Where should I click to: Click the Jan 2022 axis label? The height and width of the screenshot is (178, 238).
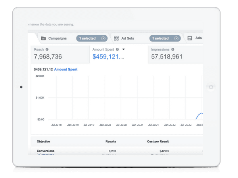(x=170, y=125)
